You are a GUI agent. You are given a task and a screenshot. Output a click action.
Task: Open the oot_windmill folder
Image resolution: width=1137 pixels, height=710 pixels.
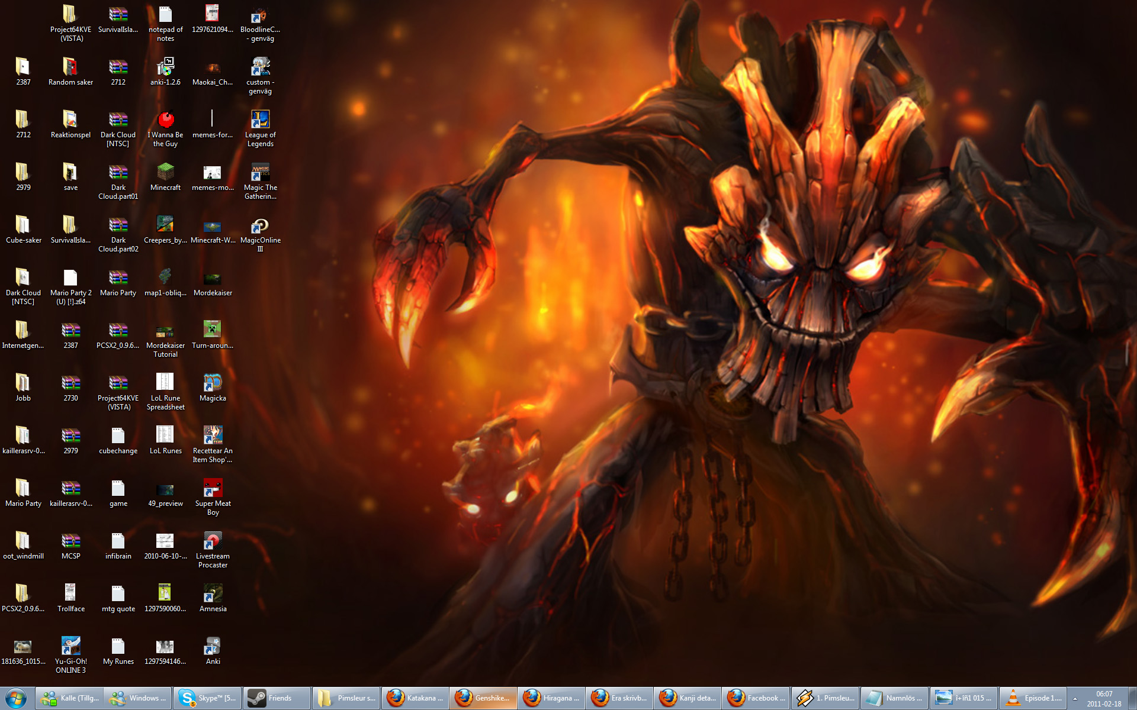tap(23, 545)
